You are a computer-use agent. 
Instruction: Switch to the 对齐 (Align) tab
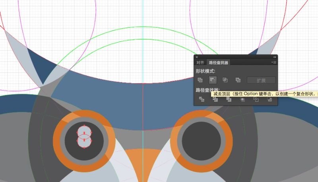pyautogui.click(x=200, y=63)
